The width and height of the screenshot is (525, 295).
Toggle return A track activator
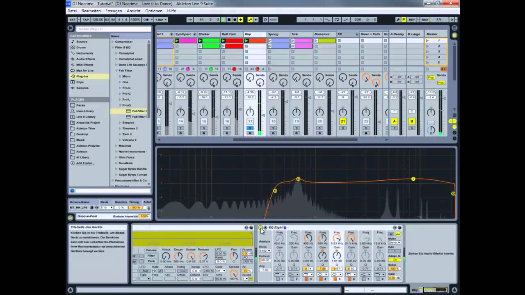pyautogui.click(x=394, y=122)
